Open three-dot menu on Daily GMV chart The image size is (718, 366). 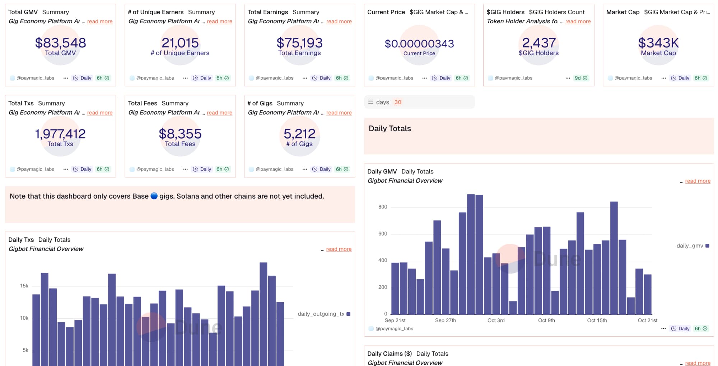click(x=663, y=329)
